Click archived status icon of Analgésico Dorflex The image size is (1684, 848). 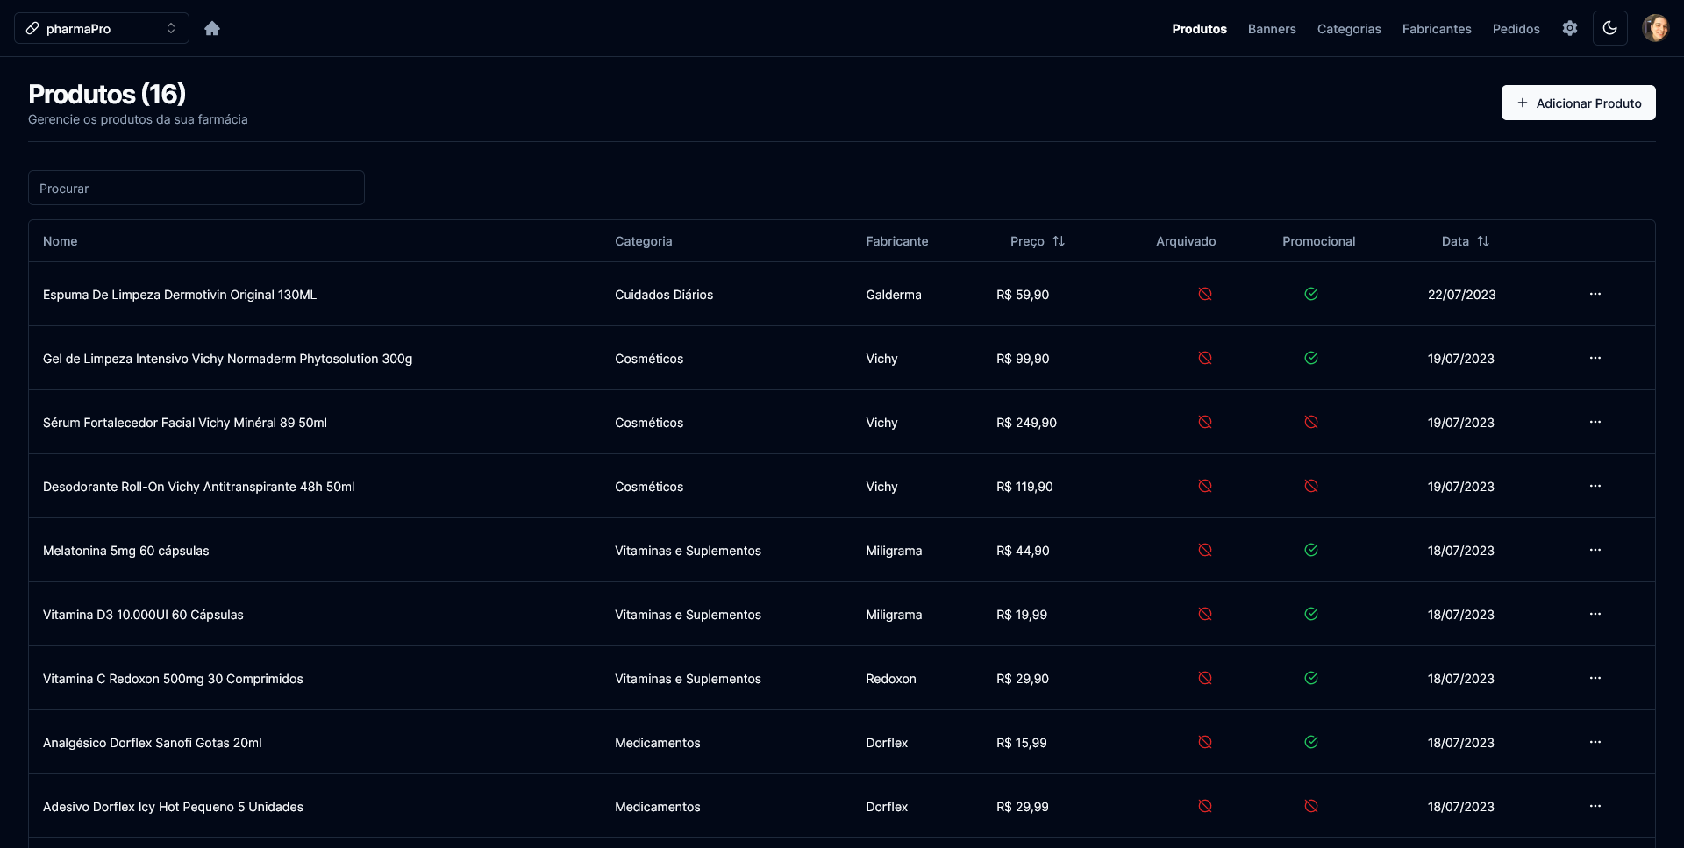pos(1205,742)
